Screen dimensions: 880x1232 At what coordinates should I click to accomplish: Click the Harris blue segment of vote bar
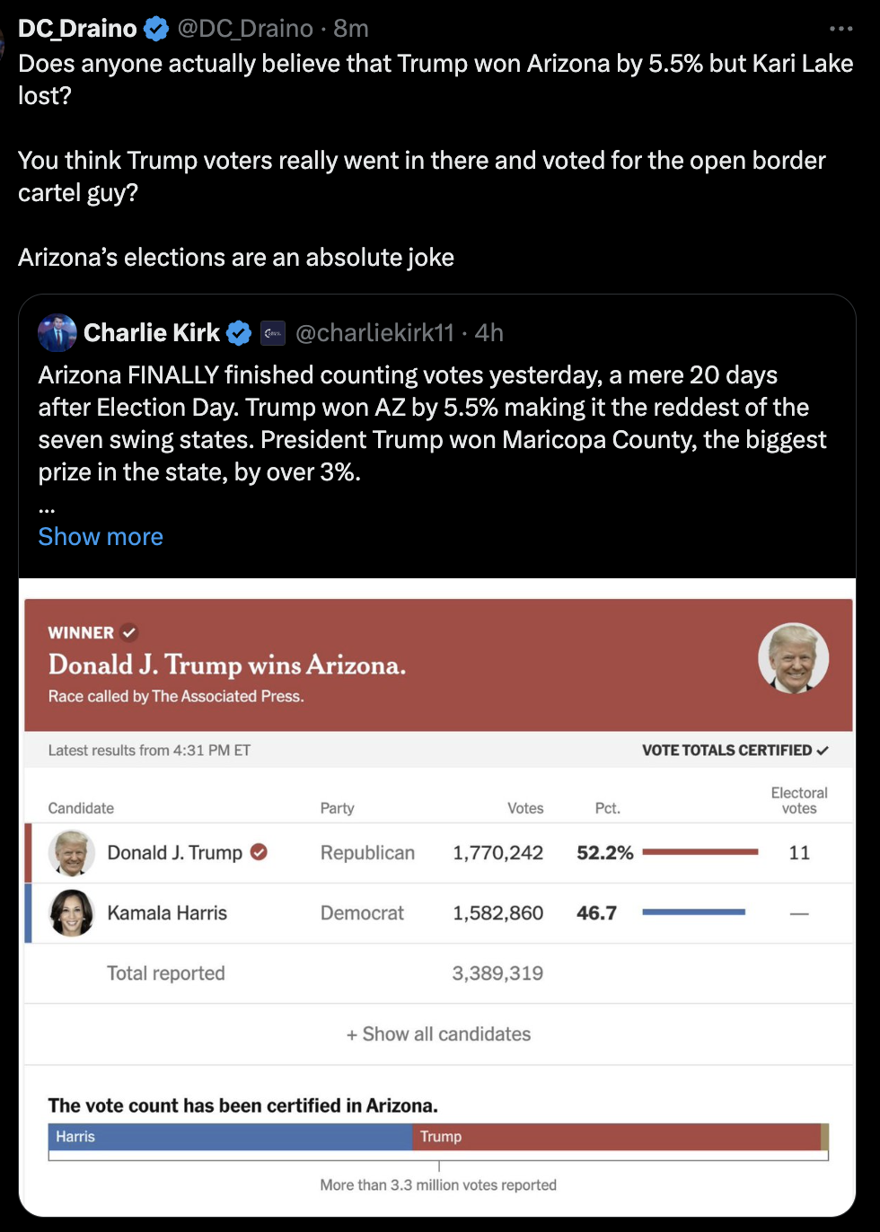[230, 1137]
